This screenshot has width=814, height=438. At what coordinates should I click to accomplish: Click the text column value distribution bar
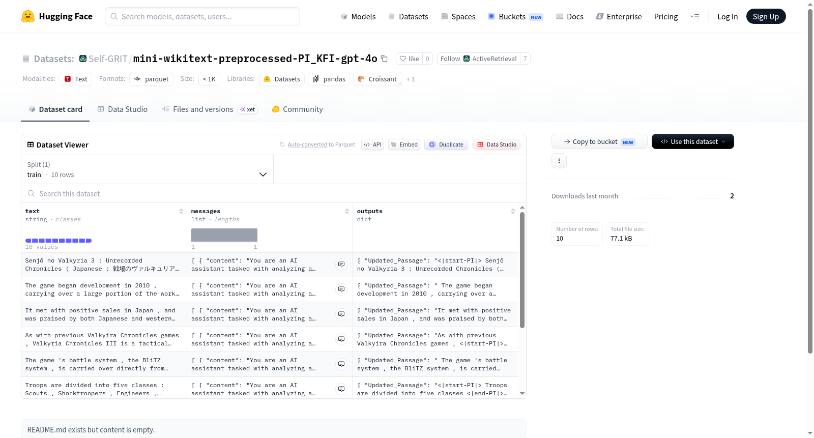(59, 240)
